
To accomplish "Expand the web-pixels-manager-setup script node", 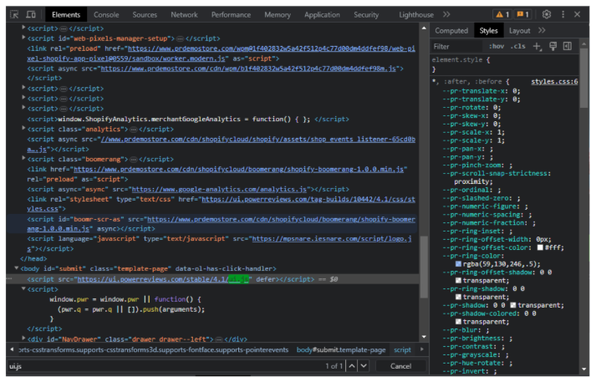I will pos(23,38).
